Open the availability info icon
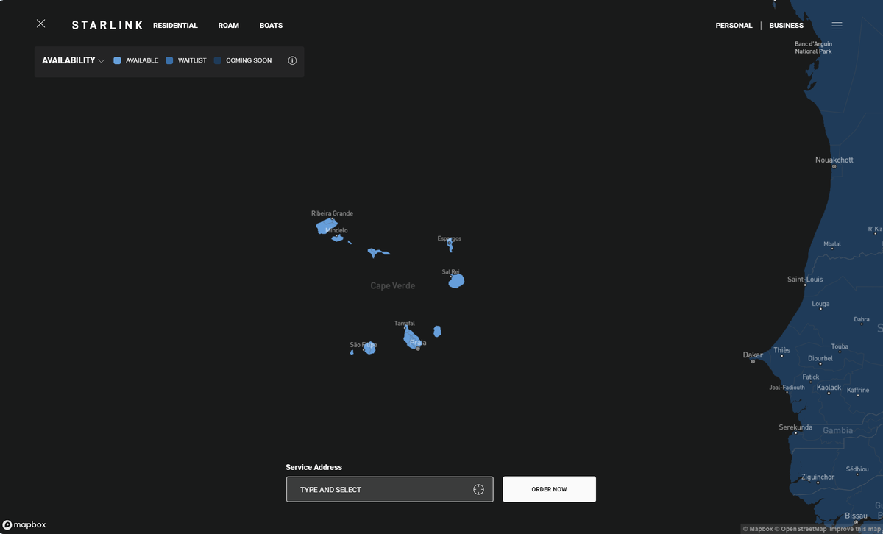Image resolution: width=883 pixels, height=534 pixels. click(292, 60)
